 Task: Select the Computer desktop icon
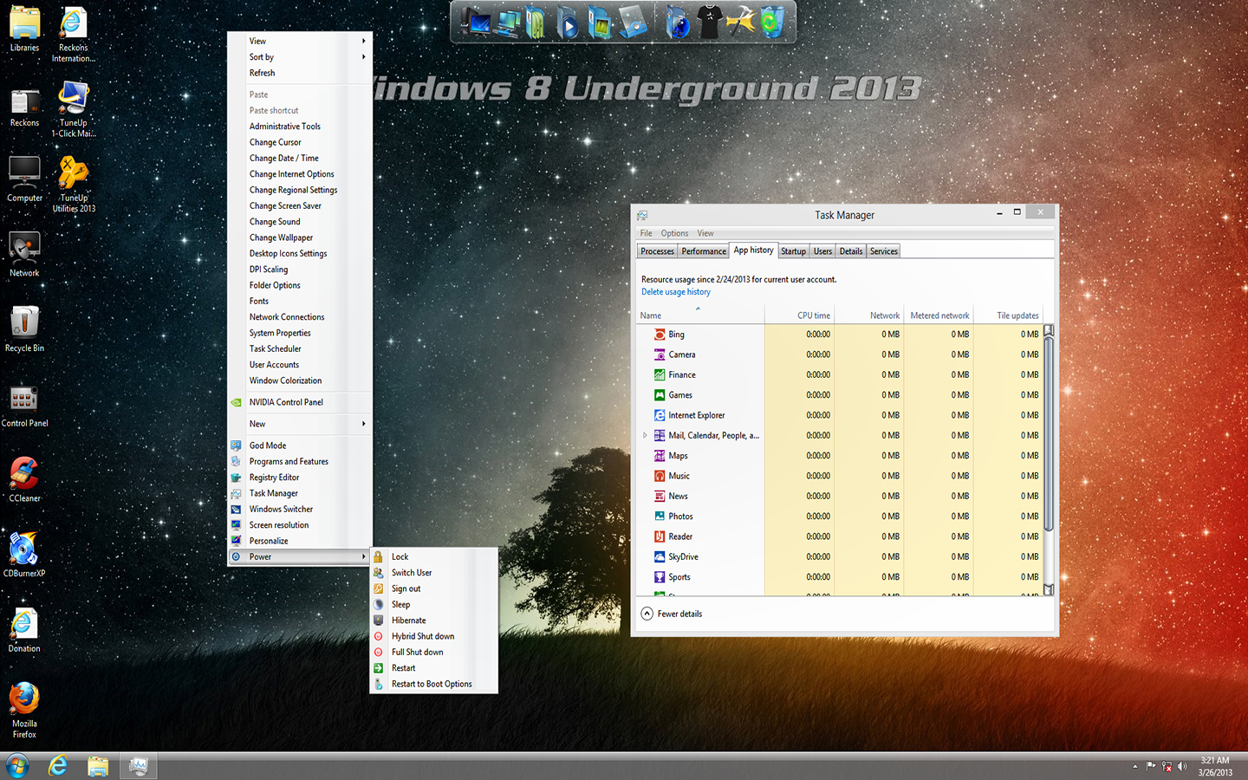(x=24, y=179)
